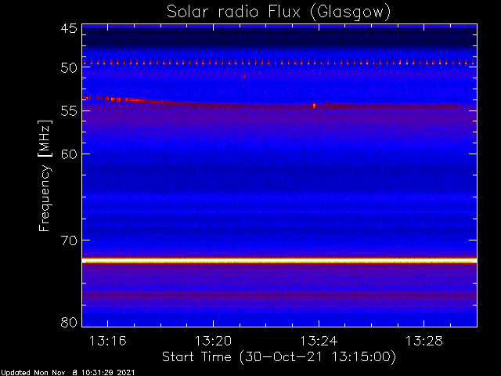501x376 pixels.
Task: Click the '13:20' time tick label
Action: [x=213, y=341]
